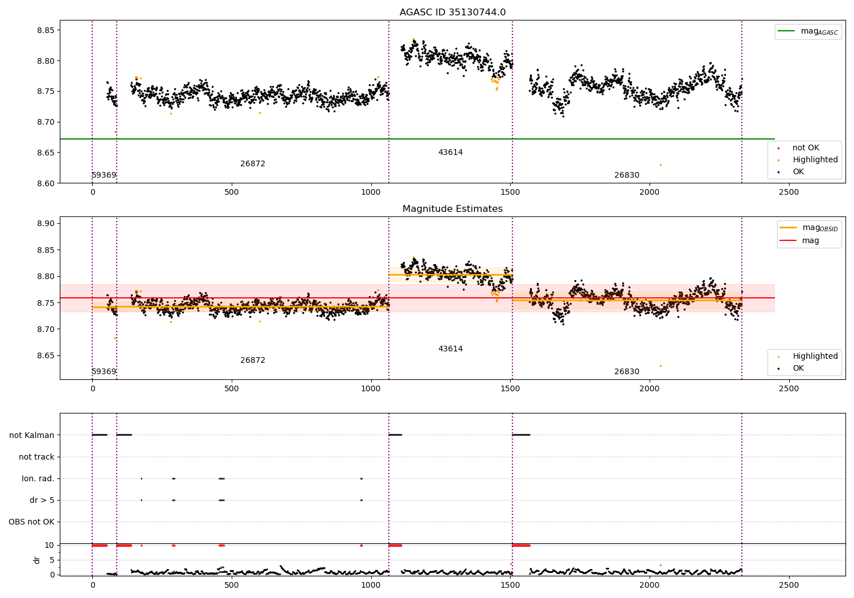
Task: Click the orange line sample in mag OBSID legend
Action: click(x=789, y=228)
